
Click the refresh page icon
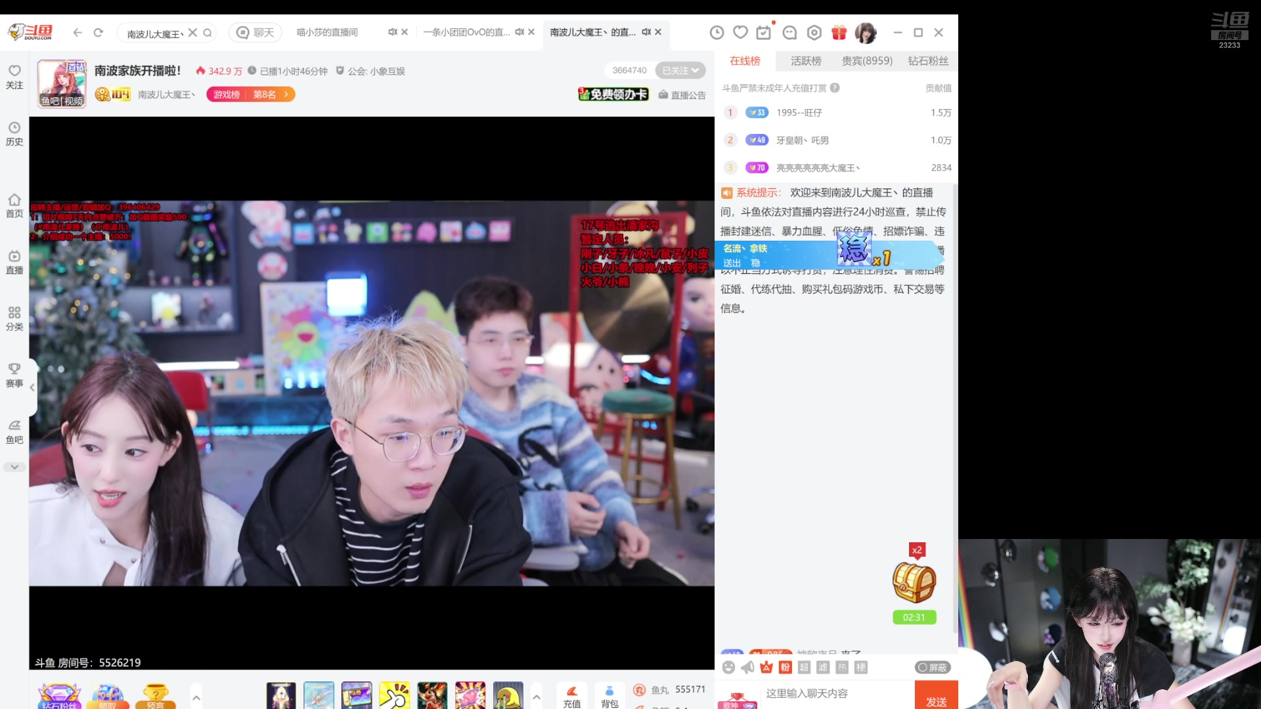click(99, 32)
